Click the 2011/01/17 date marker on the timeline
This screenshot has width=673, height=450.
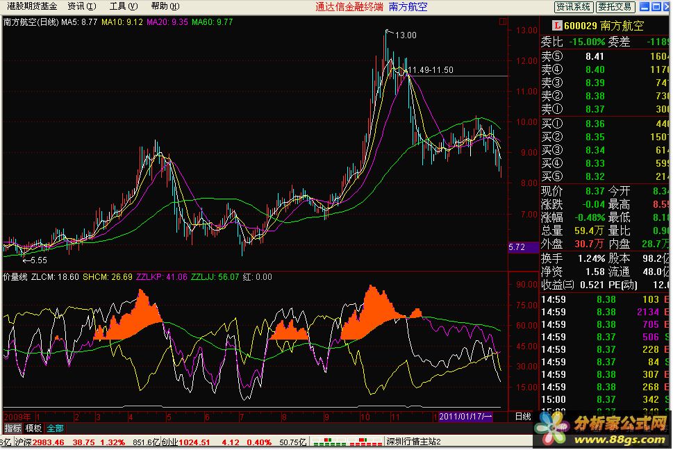point(465,417)
